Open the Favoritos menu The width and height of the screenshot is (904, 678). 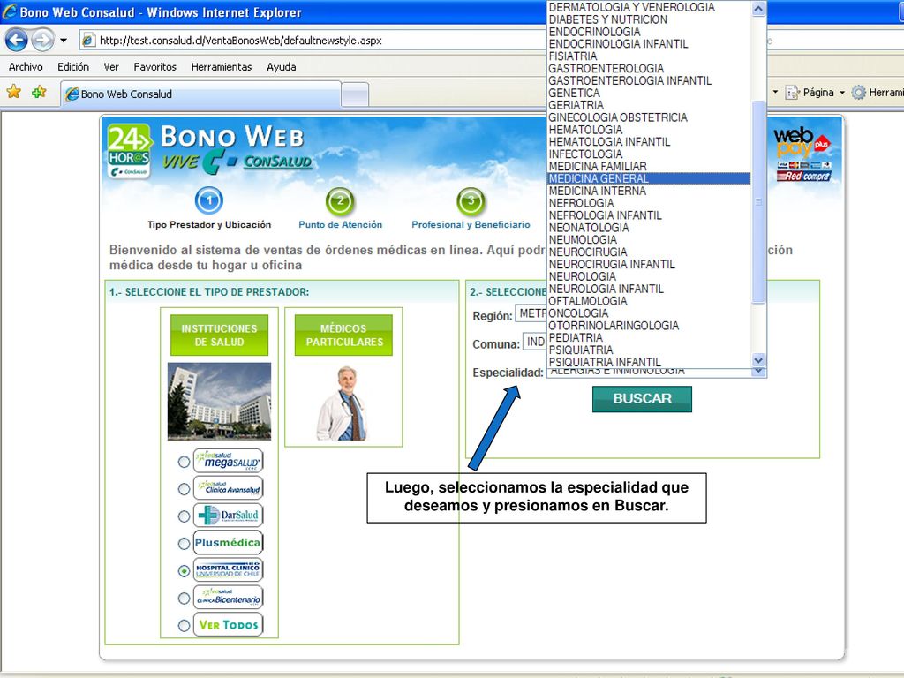[x=155, y=67]
